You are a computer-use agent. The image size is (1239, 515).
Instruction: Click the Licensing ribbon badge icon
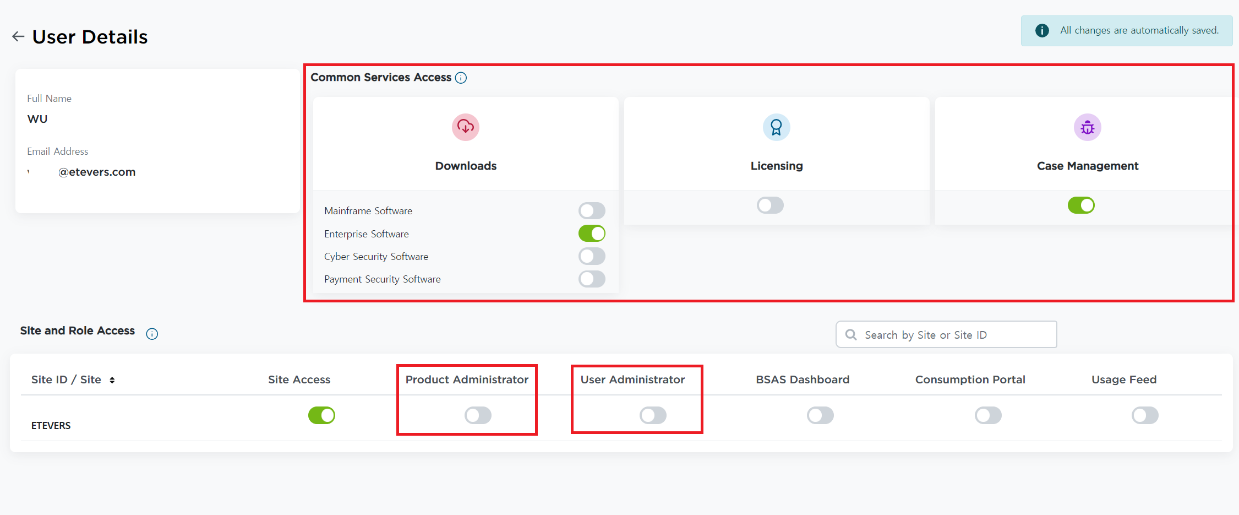point(776,127)
